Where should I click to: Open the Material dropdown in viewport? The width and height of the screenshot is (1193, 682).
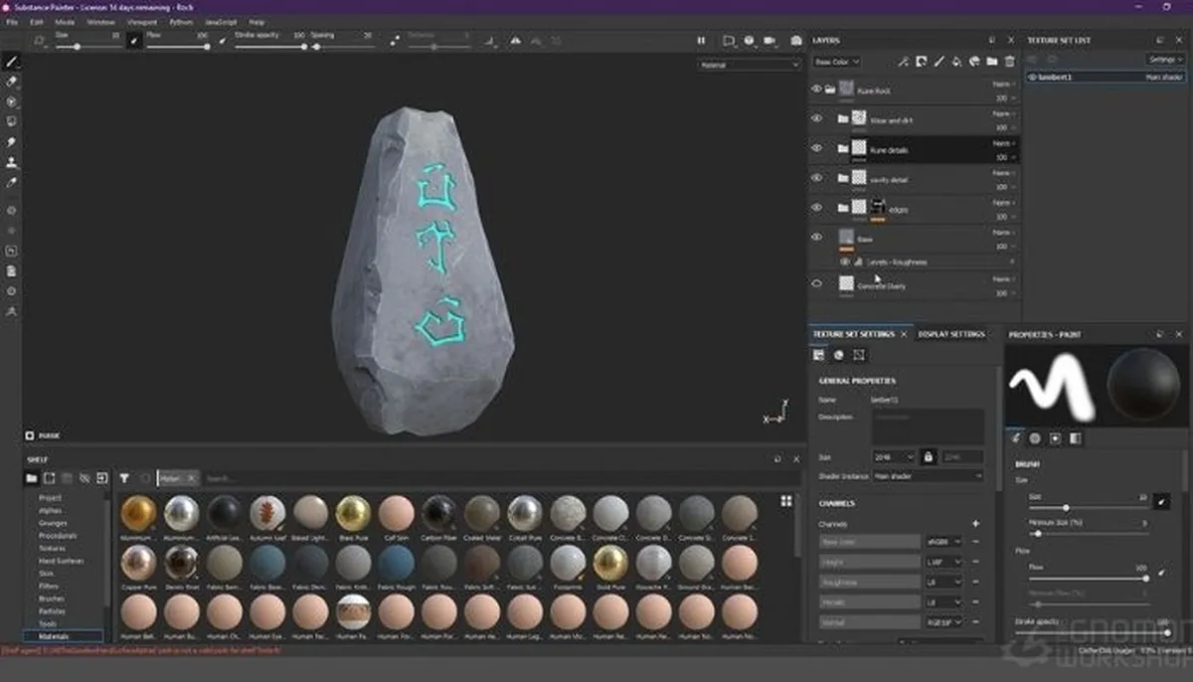click(x=749, y=65)
